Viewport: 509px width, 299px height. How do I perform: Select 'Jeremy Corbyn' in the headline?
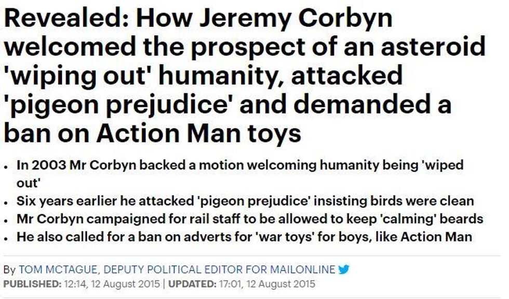[x=296, y=19]
